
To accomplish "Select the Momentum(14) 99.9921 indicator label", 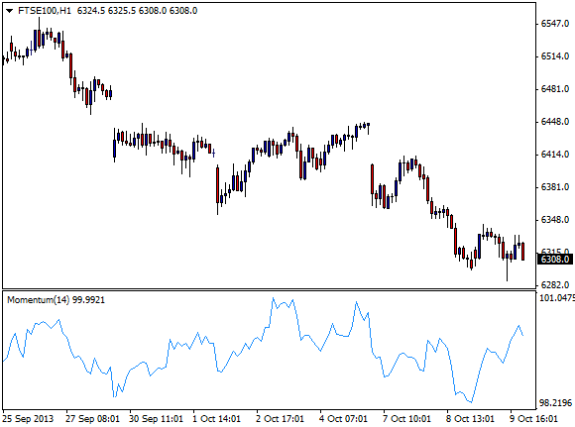I will [x=57, y=300].
